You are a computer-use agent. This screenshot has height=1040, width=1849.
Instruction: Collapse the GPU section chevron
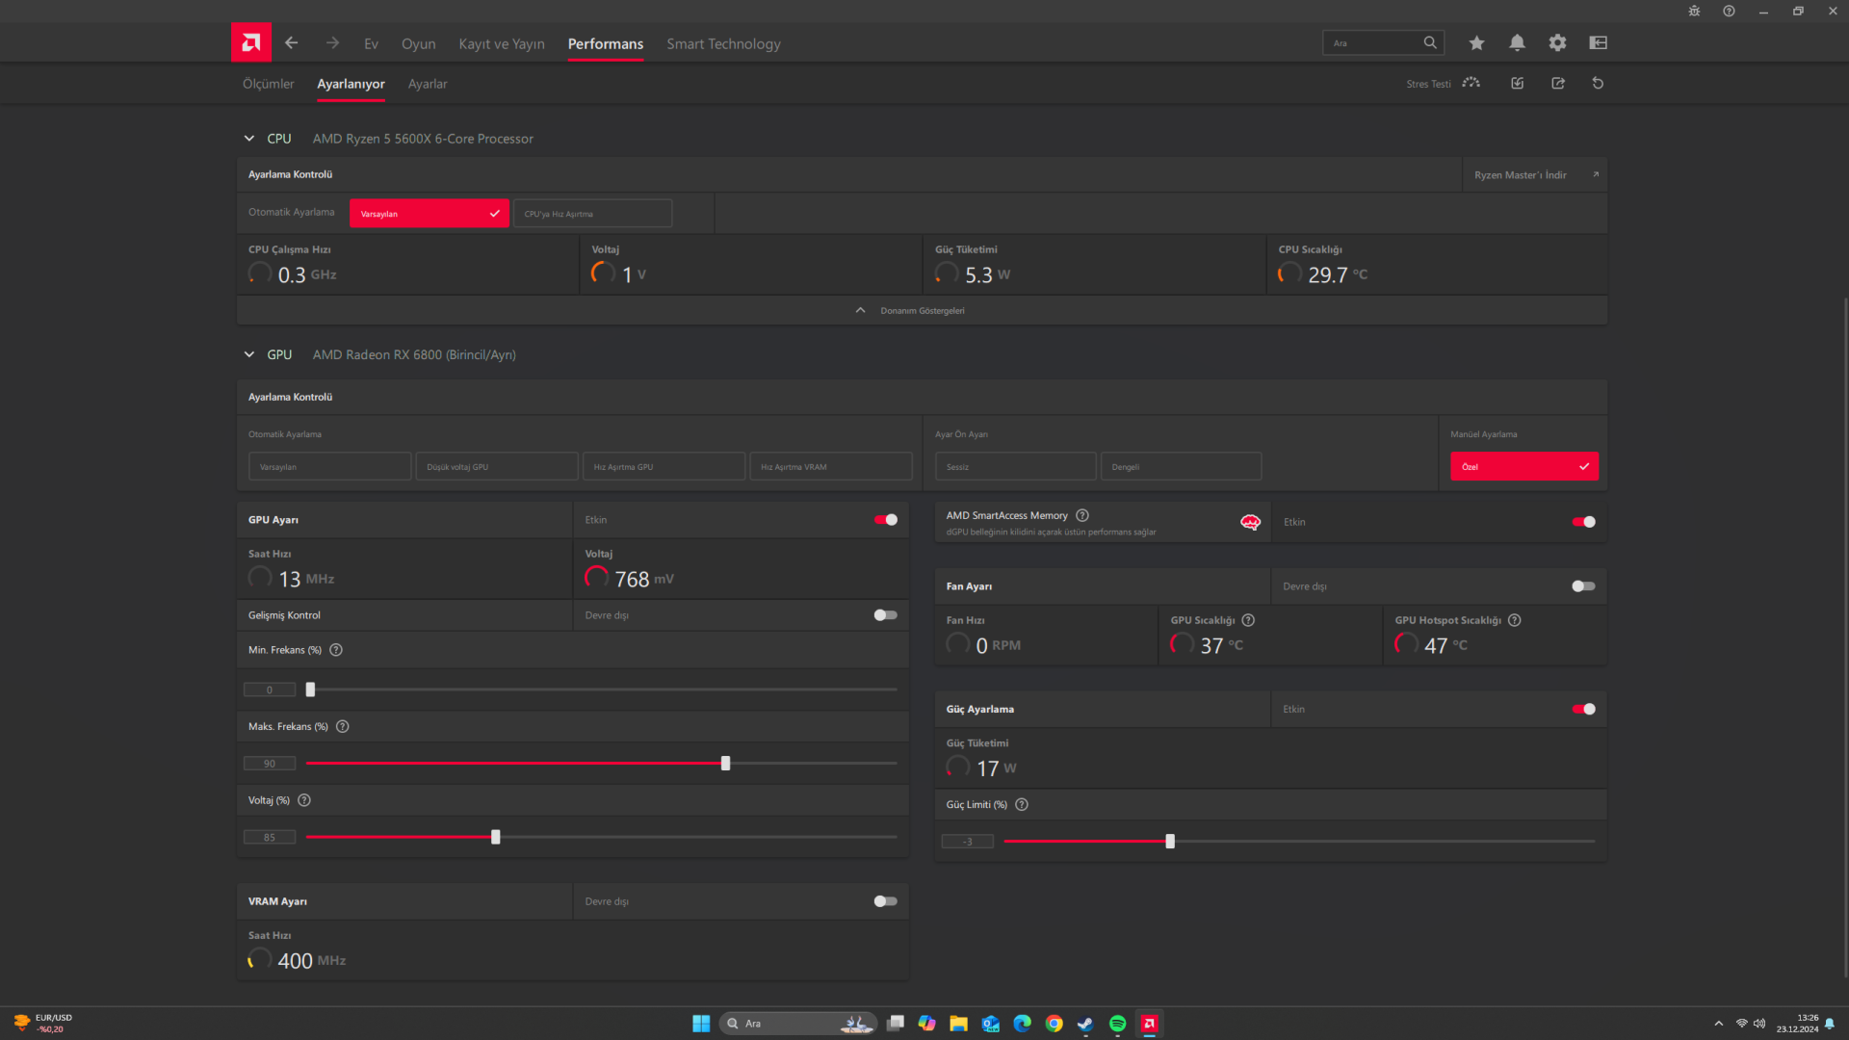(249, 354)
